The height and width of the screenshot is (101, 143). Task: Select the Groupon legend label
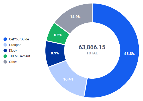click(x=15, y=45)
